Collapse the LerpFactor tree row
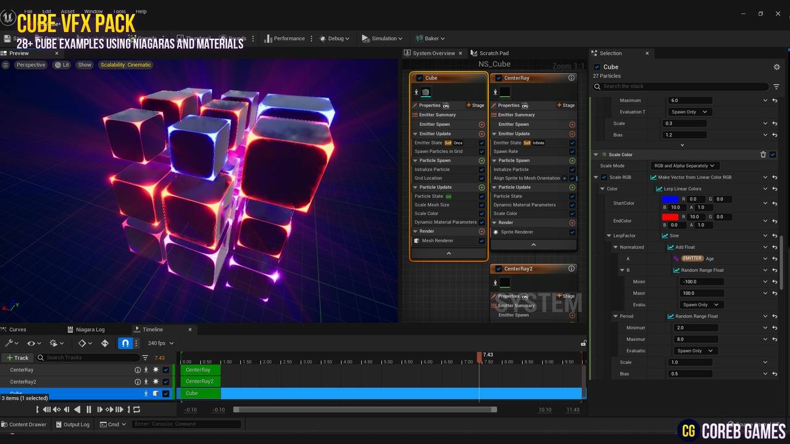The width and height of the screenshot is (790, 444). 609,236
